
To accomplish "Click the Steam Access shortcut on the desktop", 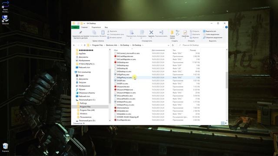I will [5, 7].
